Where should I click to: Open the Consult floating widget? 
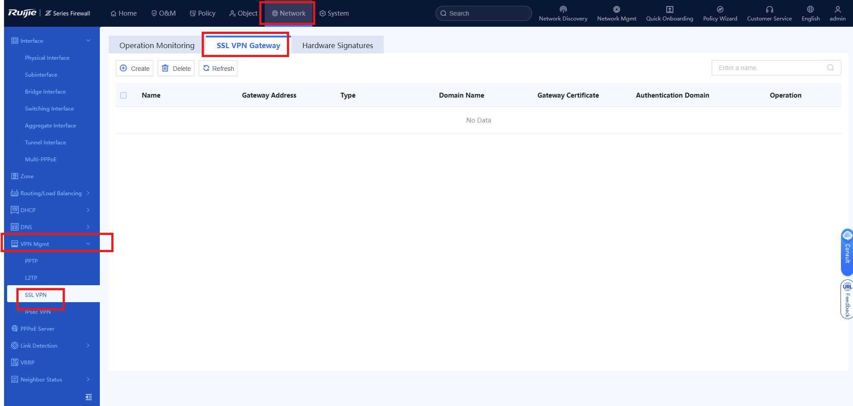tap(847, 252)
